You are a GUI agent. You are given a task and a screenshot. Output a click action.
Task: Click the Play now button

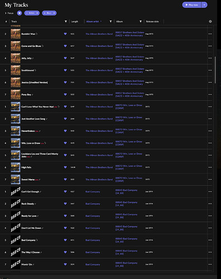(191, 5)
